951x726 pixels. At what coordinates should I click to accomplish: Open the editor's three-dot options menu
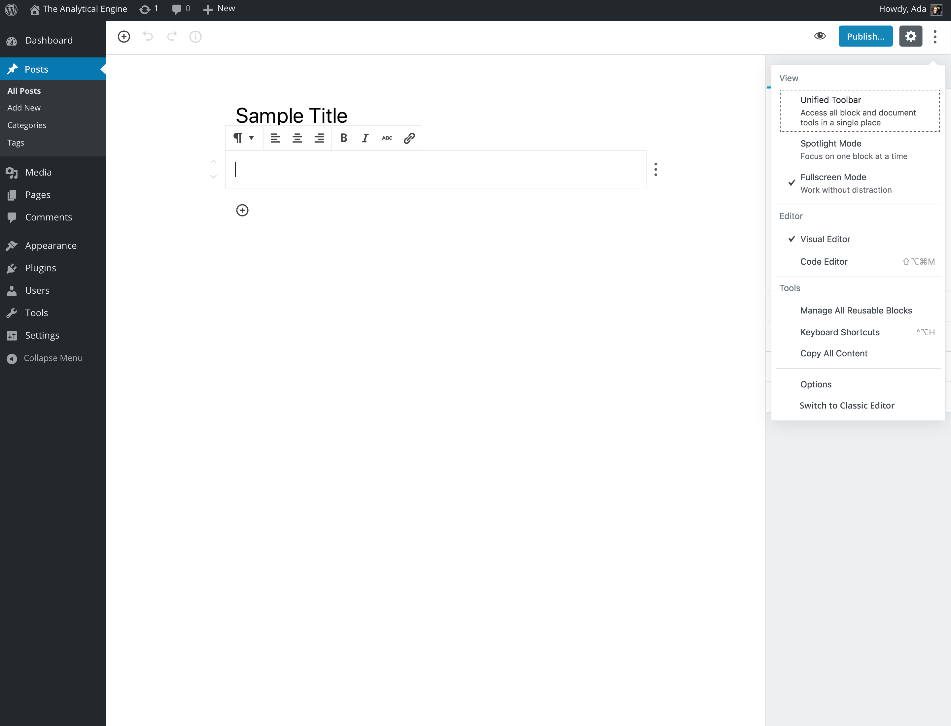point(934,36)
